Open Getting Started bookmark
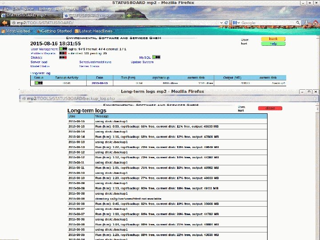Screen dimensions: 320x240 coord(55,31)
